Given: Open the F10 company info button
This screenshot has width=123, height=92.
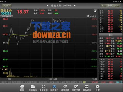Looking at the screenshot, I should coord(104,6).
